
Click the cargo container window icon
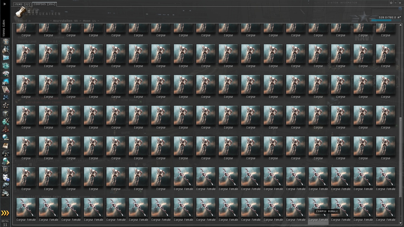point(21,13)
